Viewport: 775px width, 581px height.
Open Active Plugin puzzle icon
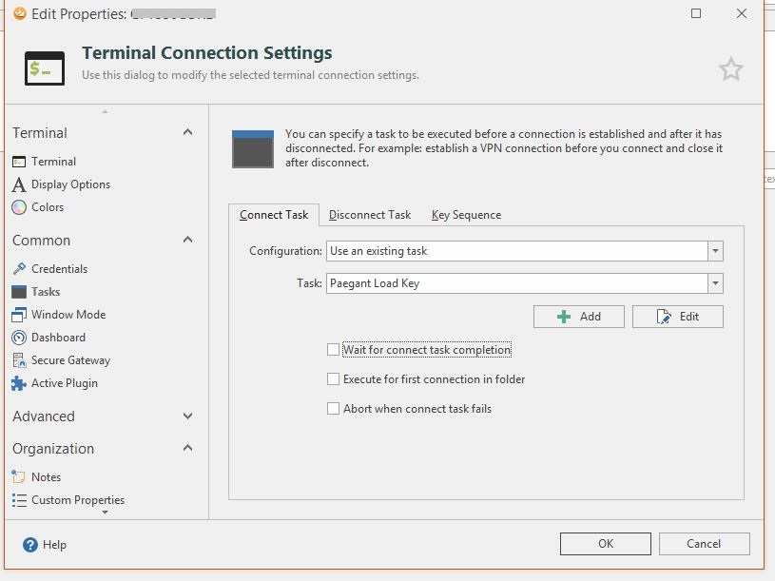click(x=19, y=383)
